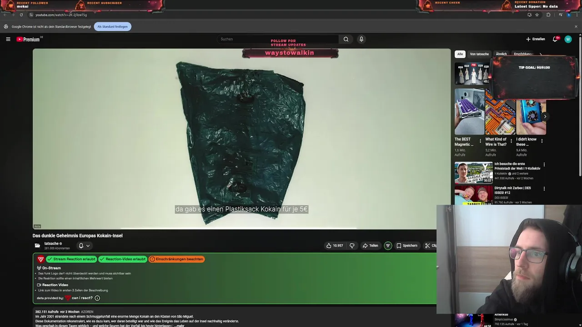Create a clip with scissors icon

point(430,246)
